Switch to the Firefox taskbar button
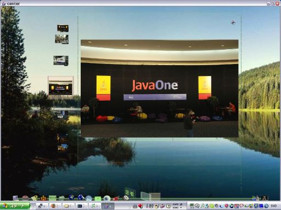Image resolution: width=281 pixels, height=210 pixels. 54,206
